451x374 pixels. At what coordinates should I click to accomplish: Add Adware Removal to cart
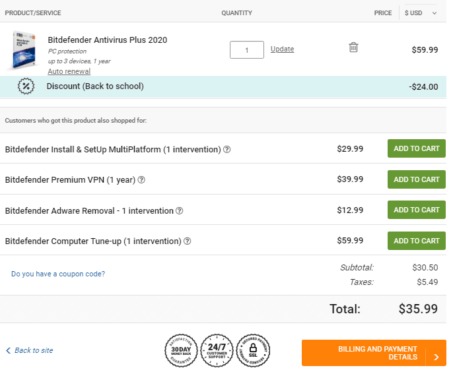pyautogui.click(x=416, y=210)
